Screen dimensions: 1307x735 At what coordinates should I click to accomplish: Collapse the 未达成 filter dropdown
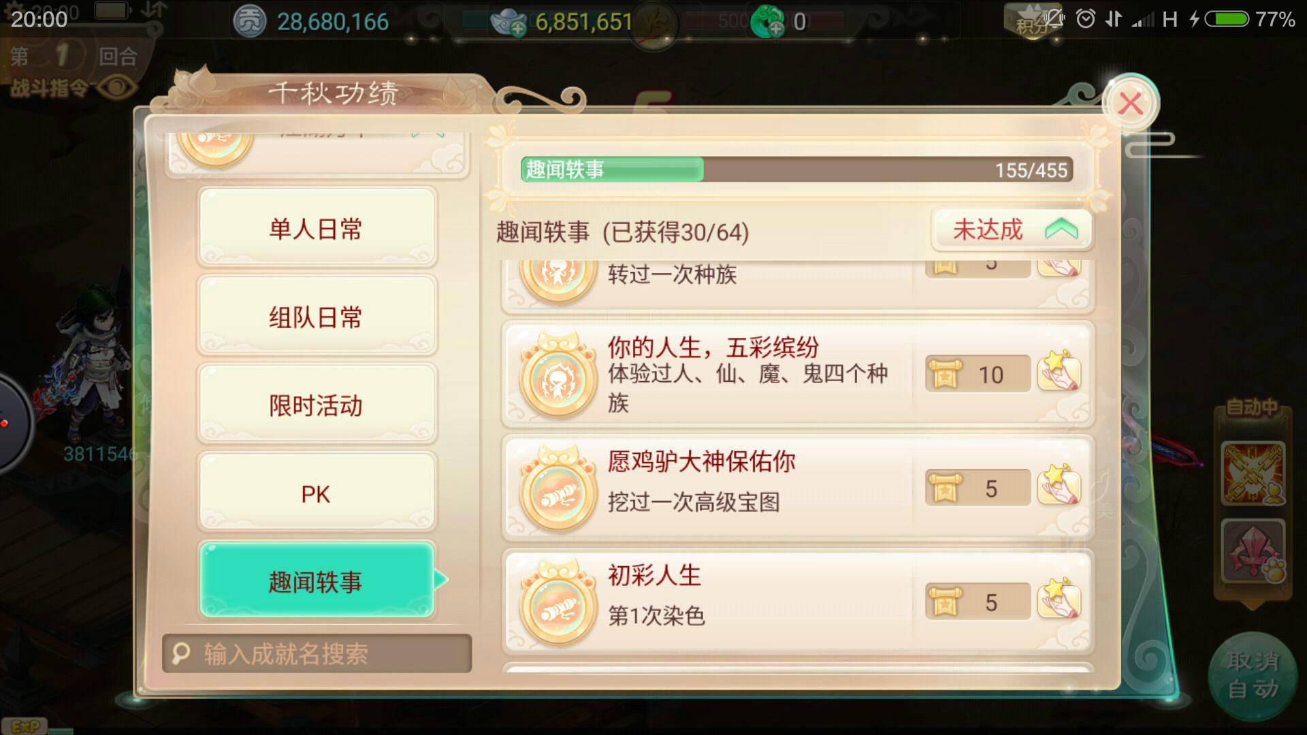1012,230
